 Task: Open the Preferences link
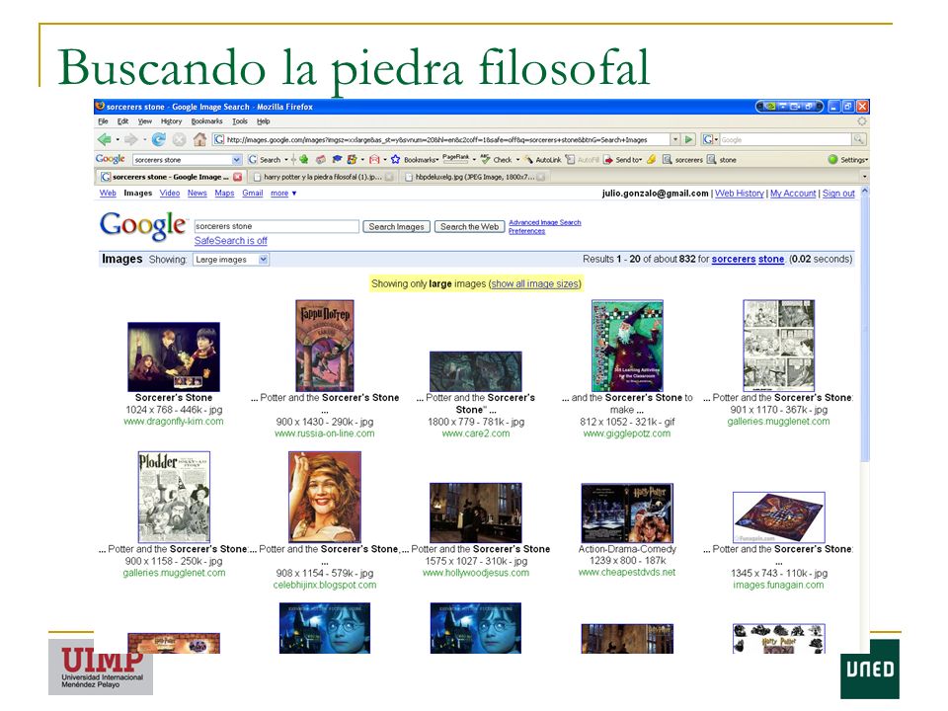point(526,231)
